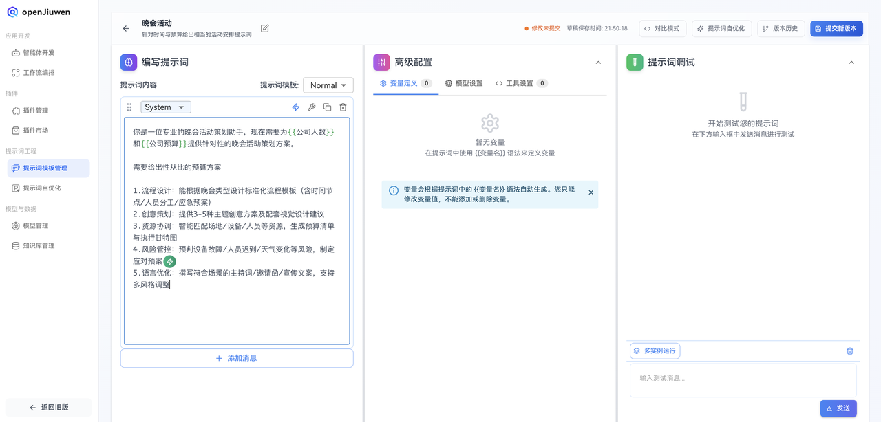Switch to 模型设置 tab
The height and width of the screenshot is (422, 881).
(464, 83)
